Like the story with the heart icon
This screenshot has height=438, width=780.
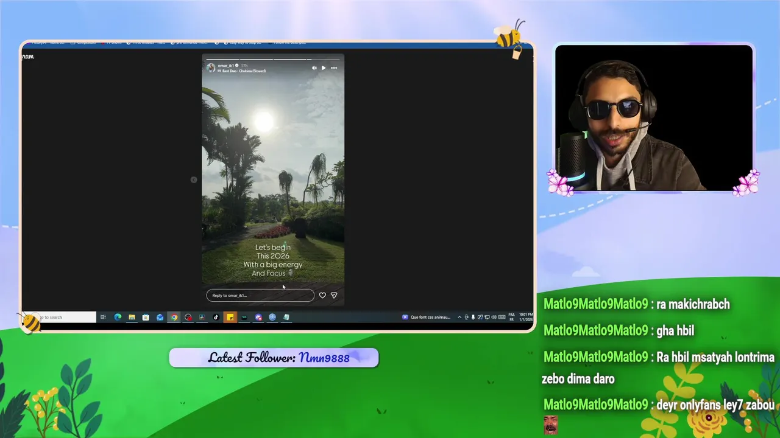tap(322, 295)
